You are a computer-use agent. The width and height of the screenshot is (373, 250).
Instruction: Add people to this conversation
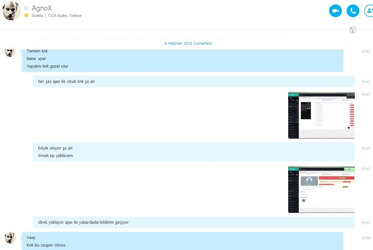point(369,11)
